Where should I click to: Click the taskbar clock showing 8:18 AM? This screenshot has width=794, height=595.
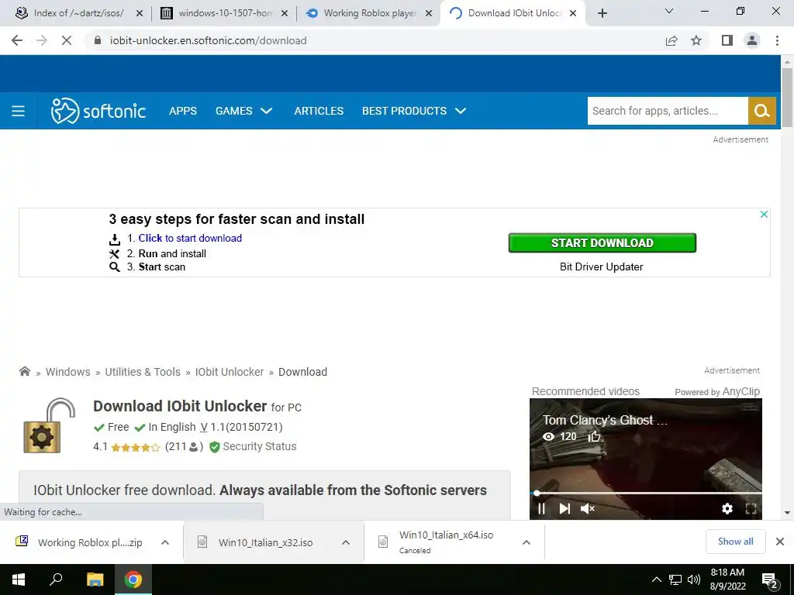[x=727, y=580]
